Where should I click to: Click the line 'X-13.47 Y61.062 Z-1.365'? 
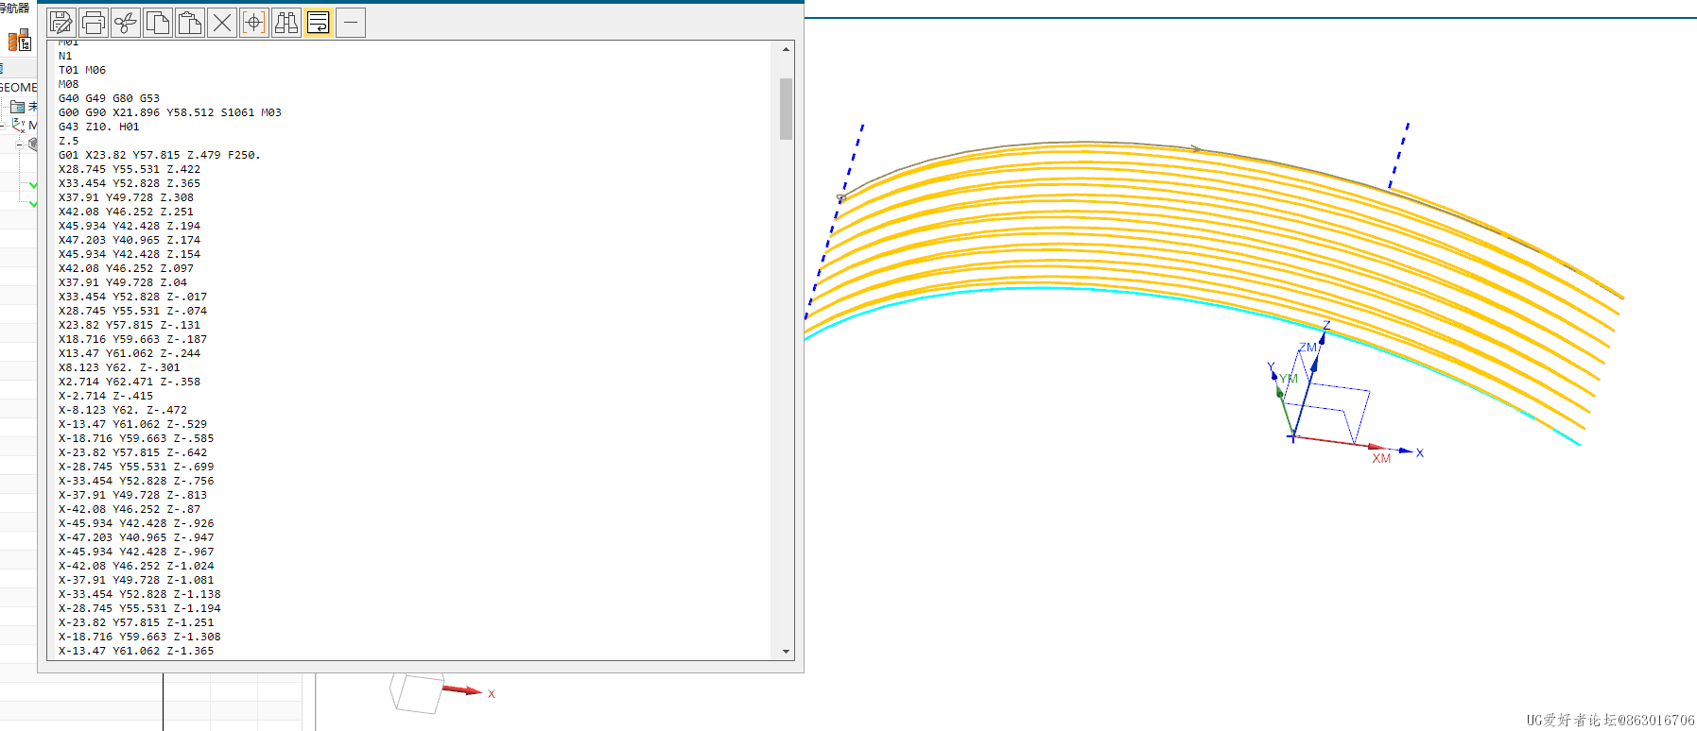click(x=136, y=651)
